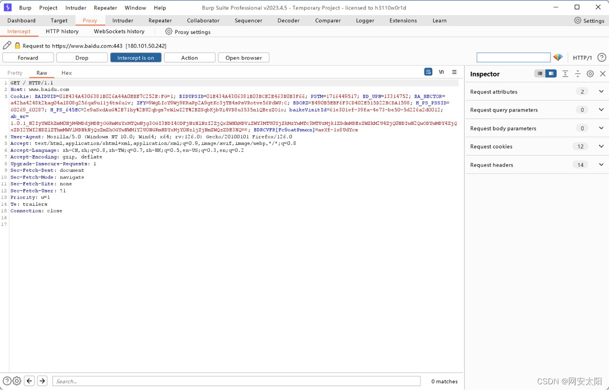
Task: Open the HTTP history sub-tab
Action: 62,31
